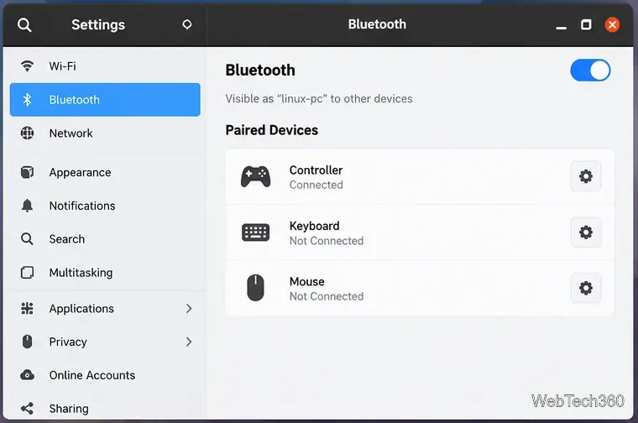Click text Visible as "linux-pc" to other devices
Screen dimensions: 638x423
(319, 99)
